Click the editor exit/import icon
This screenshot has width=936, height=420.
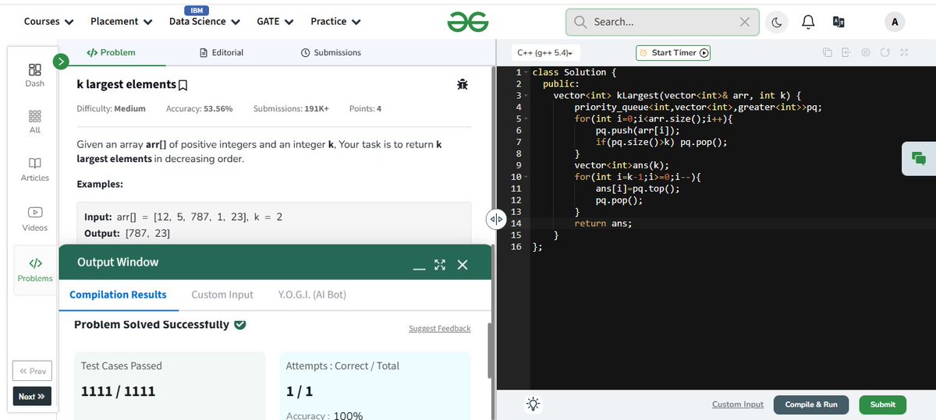(846, 52)
